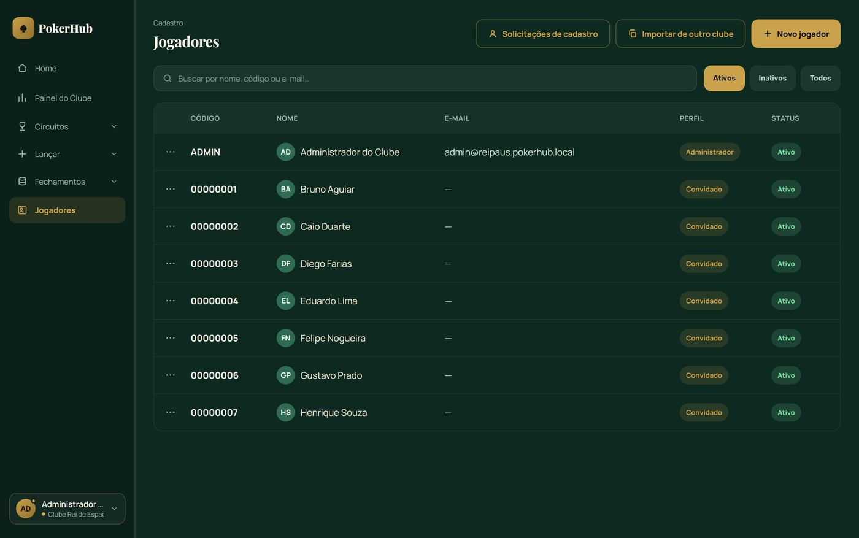Click the Cadastro breadcrumb label
The height and width of the screenshot is (538, 859).
168,23
